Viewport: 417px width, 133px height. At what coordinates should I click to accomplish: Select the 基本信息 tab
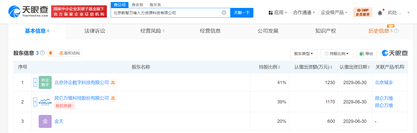click(37, 31)
